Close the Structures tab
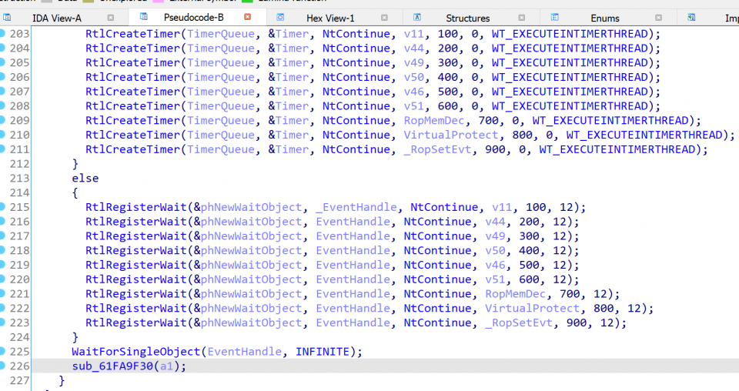This screenshot has width=739, height=391. click(521, 18)
